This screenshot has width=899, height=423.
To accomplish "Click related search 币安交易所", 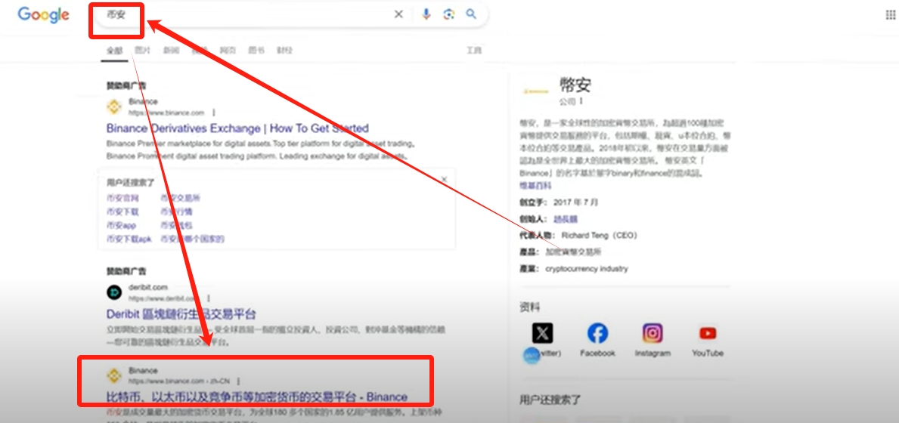I will [x=181, y=198].
